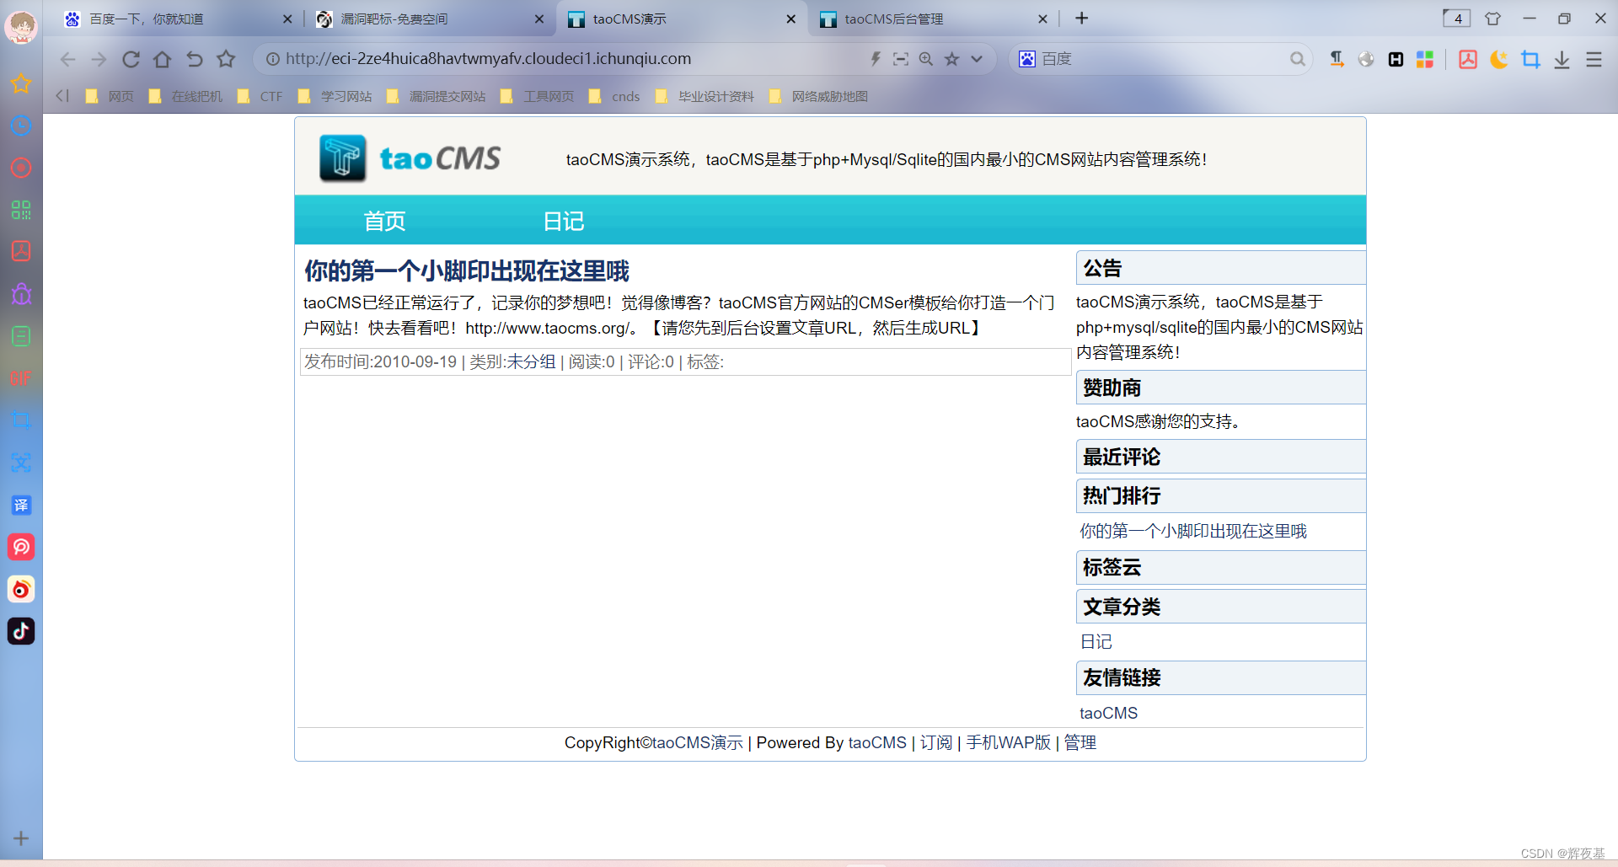
Task: Open 日记 category under 文章分类
Action: click(1096, 642)
